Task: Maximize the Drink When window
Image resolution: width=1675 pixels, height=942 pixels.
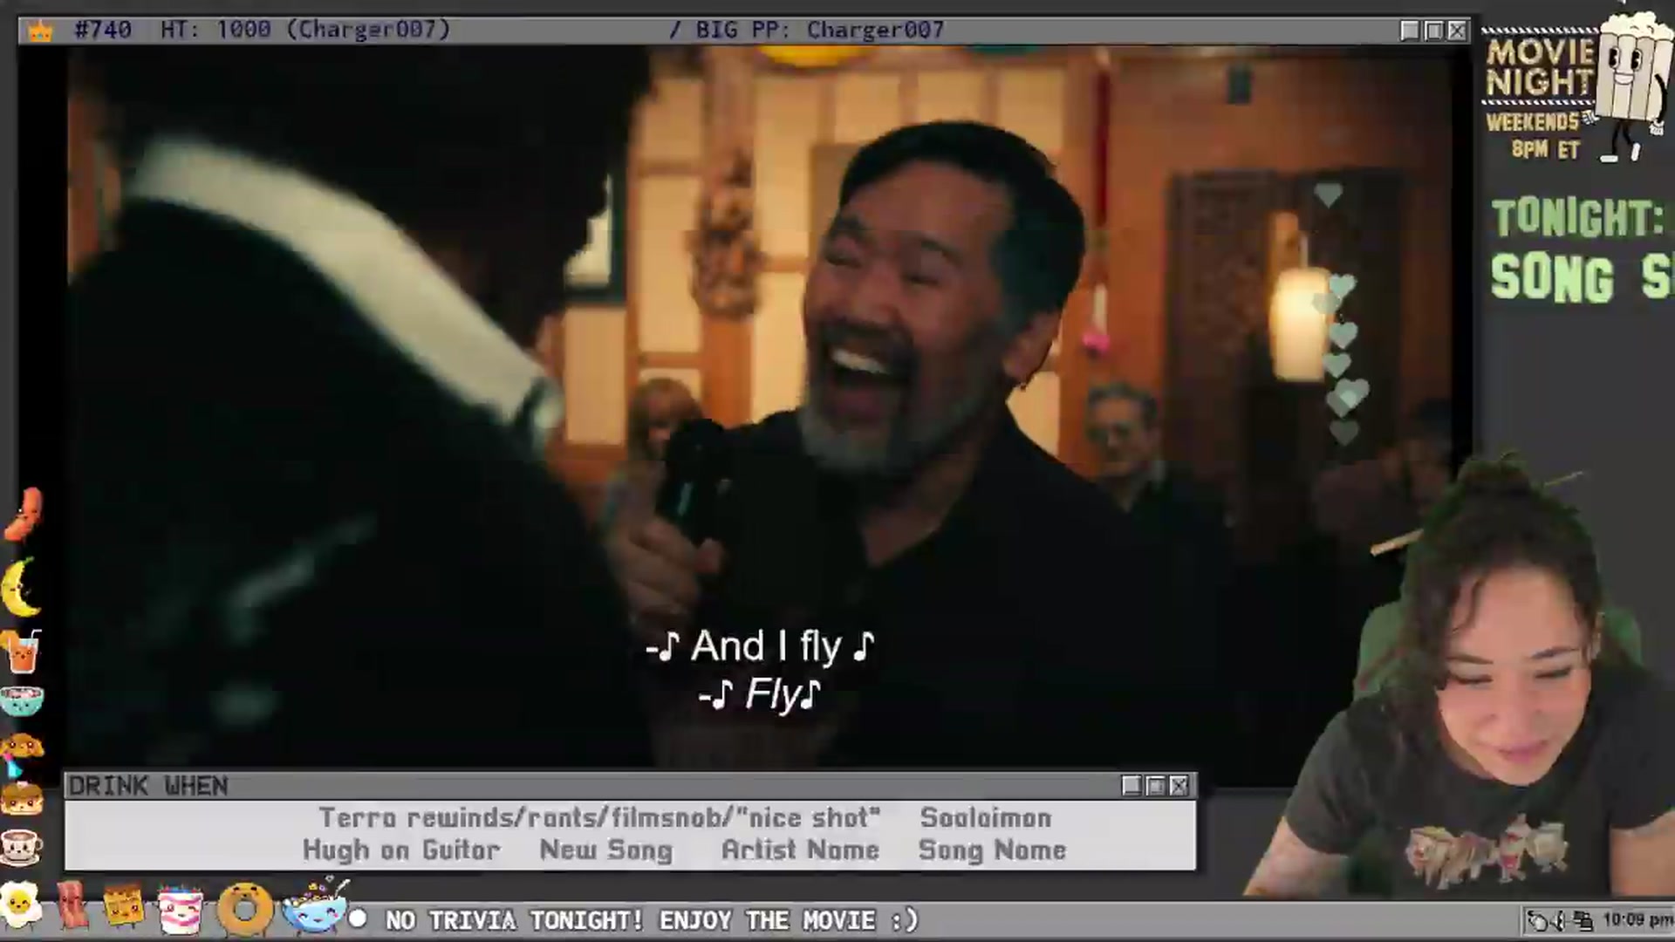Action: click(x=1155, y=786)
